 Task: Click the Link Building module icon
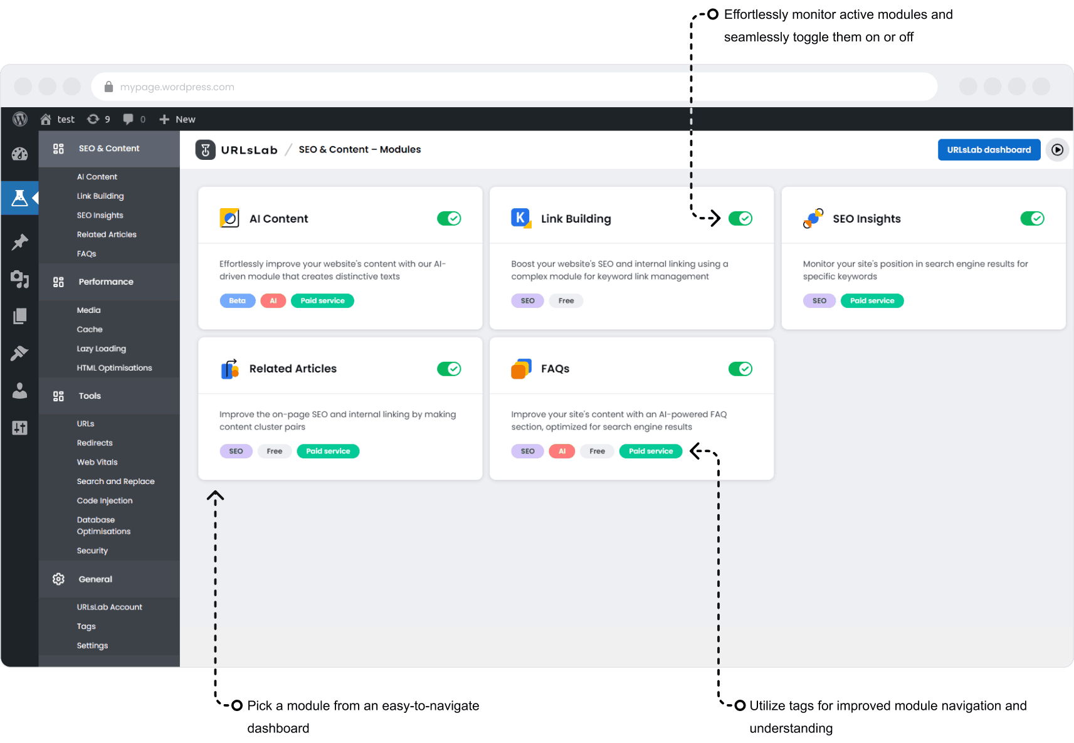coord(521,218)
